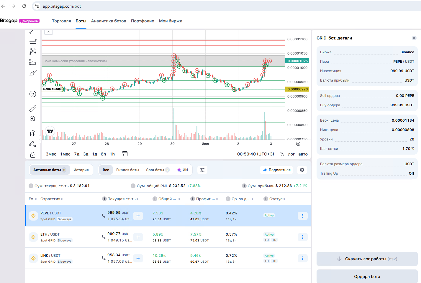Viewport: 421px width, 283px height.
Task: Click the Поделиться share button
Action: click(277, 170)
